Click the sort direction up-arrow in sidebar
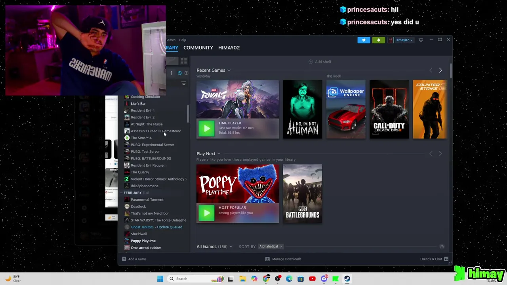Image resolution: width=507 pixels, height=285 pixels. (171, 73)
